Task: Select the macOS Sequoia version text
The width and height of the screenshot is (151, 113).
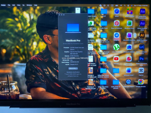Action: 74,64
